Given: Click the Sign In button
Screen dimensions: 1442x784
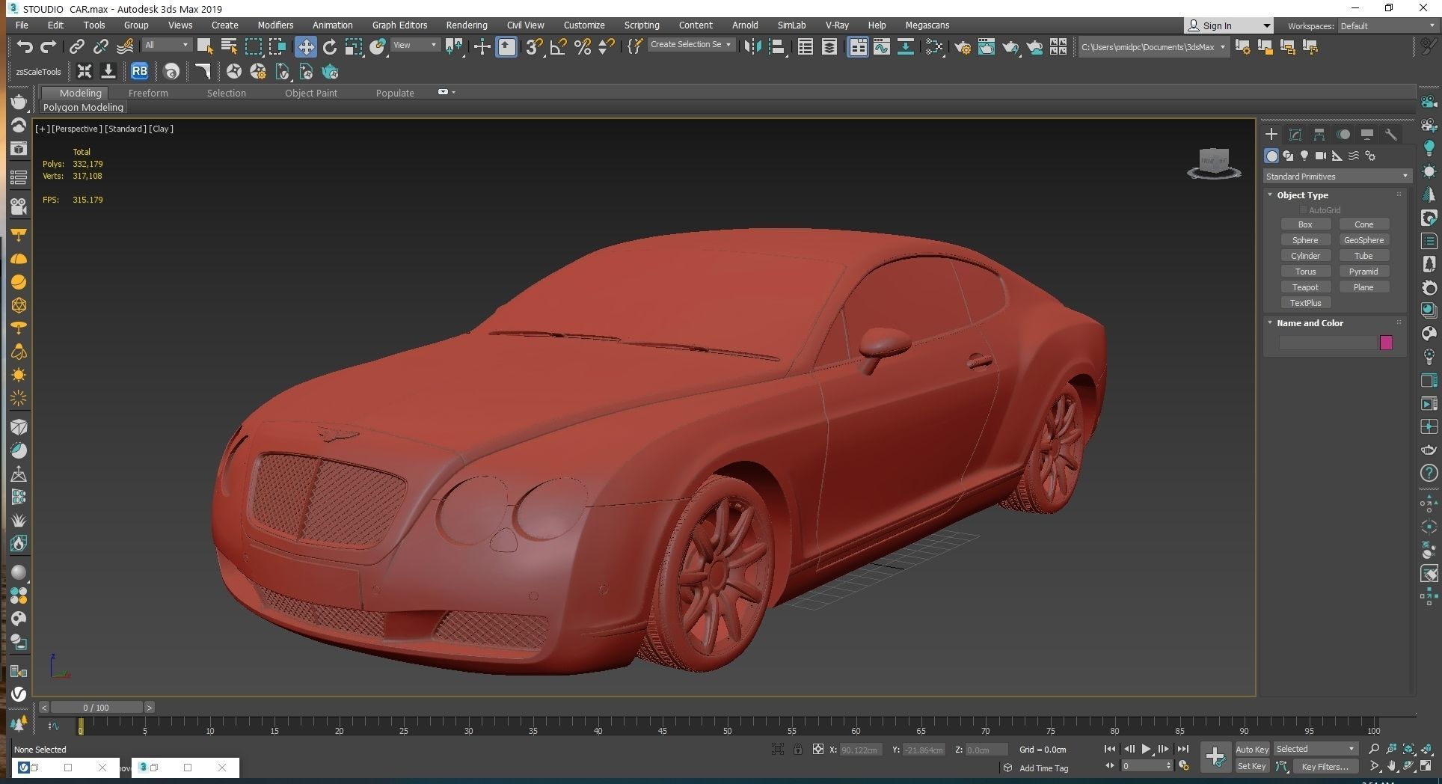Looking at the screenshot, I should pyautogui.click(x=1228, y=25).
